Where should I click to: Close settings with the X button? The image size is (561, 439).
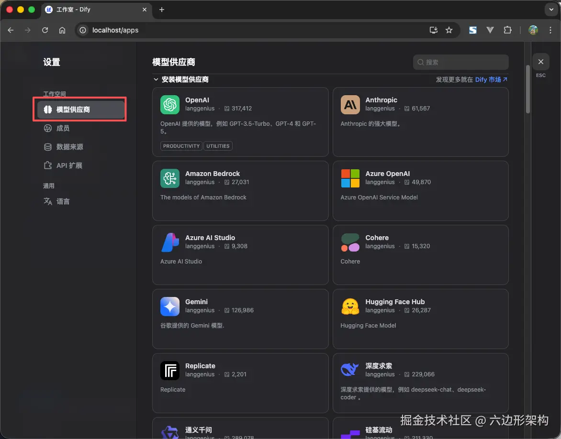click(540, 62)
